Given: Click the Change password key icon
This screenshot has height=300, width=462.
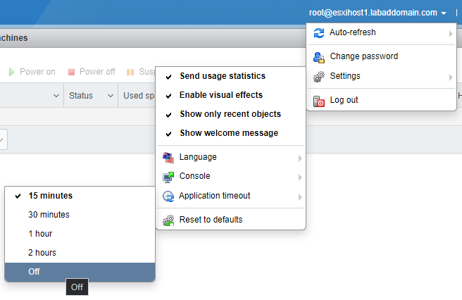Looking at the screenshot, I should click(x=319, y=57).
